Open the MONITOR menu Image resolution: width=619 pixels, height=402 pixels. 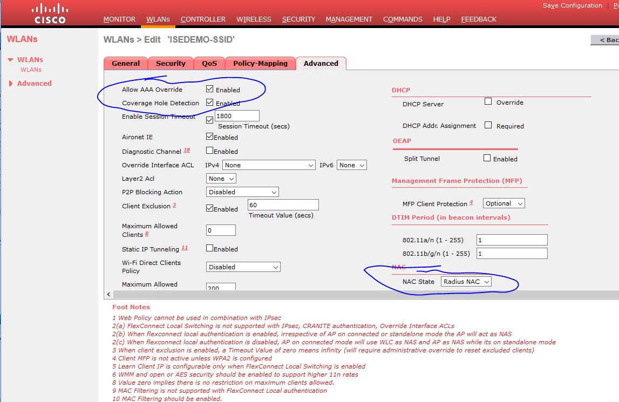coord(119,19)
